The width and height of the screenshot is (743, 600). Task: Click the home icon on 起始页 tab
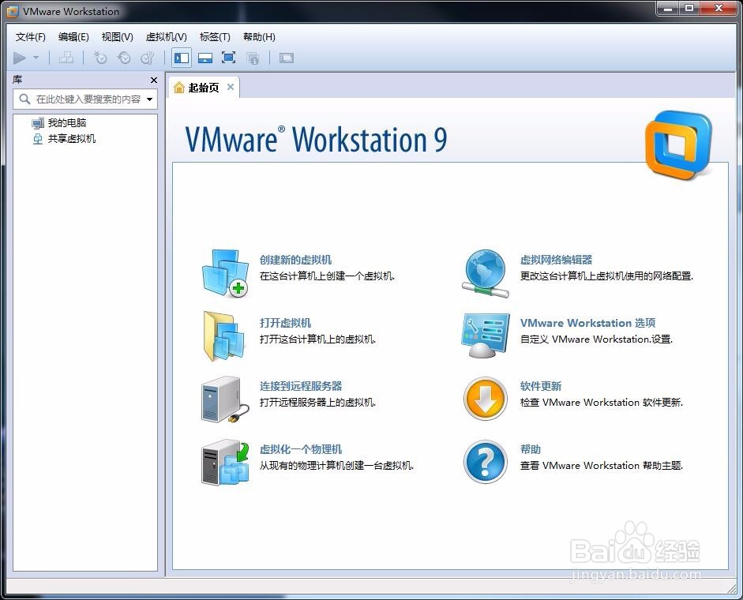click(x=178, y=87)
